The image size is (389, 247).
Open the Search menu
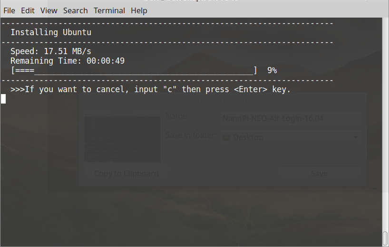(75, 10)
